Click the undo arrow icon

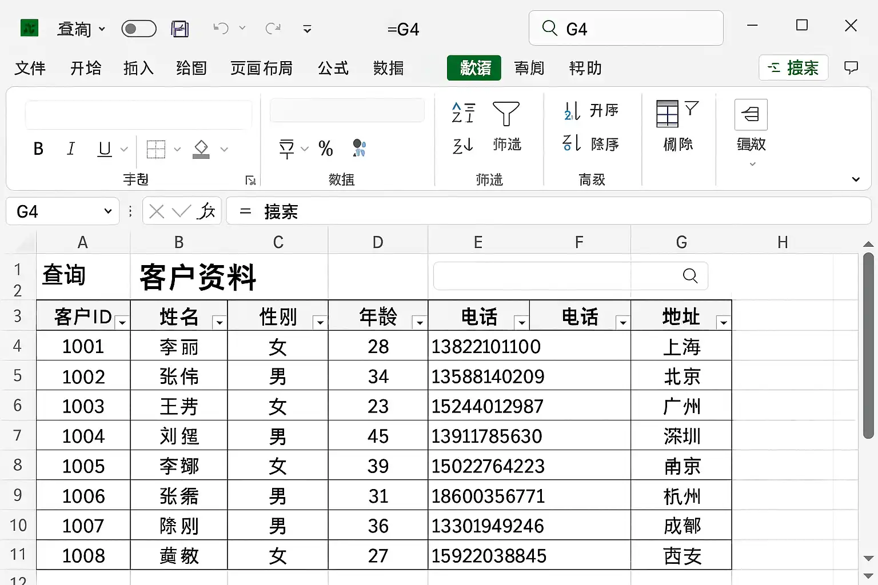click(x=221, y=28)
